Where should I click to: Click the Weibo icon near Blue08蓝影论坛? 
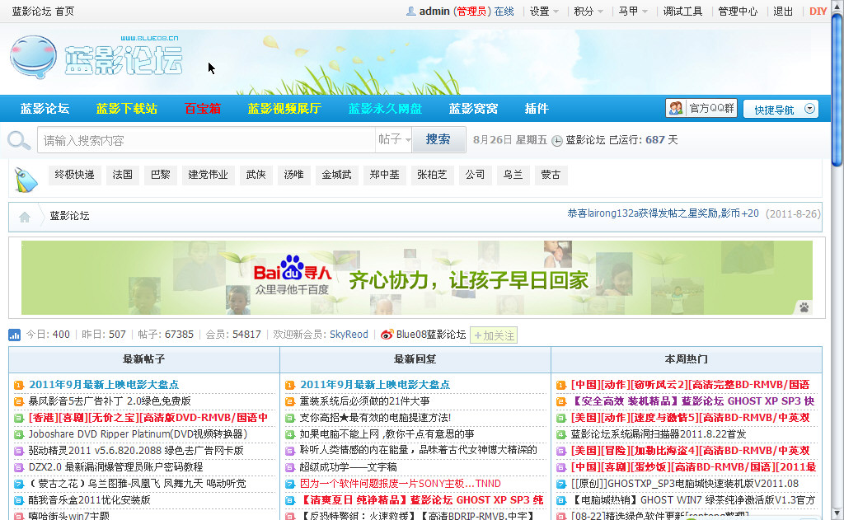[387, 335]
